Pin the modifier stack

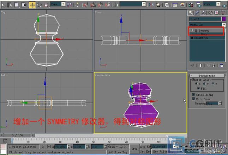pyautogui.click(x=192, y=66)
